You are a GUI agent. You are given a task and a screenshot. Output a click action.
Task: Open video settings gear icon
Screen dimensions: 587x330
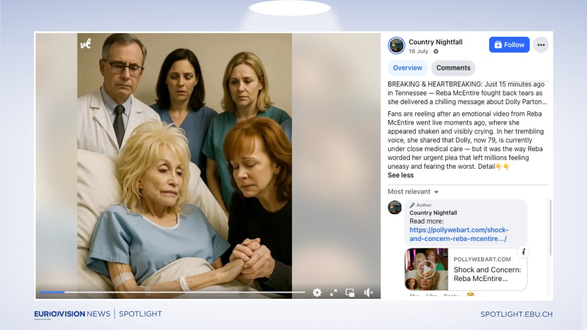point(317,292)
